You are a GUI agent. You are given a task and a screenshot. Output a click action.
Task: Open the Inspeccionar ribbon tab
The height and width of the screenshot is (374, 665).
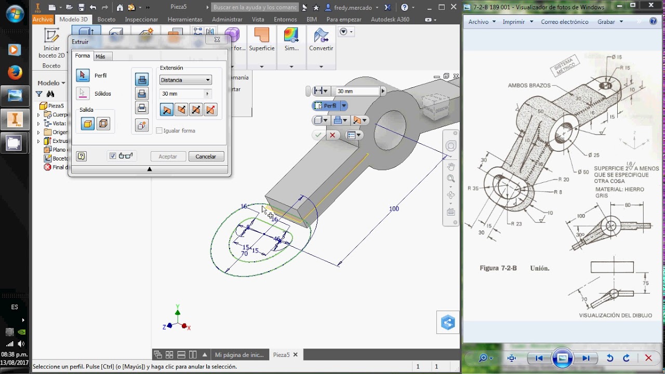pos(141,19)
